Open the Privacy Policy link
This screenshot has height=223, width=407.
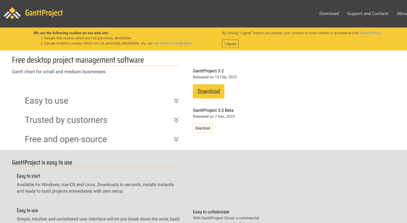click(x=370, y=33)
